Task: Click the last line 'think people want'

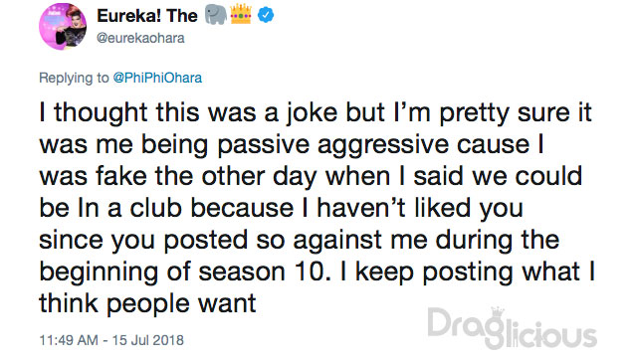Action: click(148, 303)
